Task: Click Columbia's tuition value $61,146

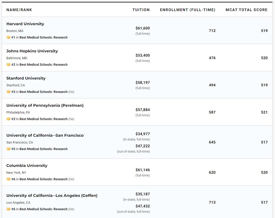Action: (143, 170)
